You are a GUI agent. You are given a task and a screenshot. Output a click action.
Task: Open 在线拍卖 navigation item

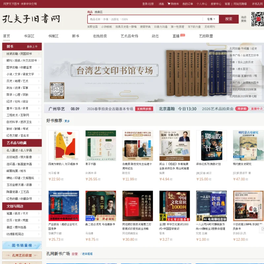click(x=100, y=36)
